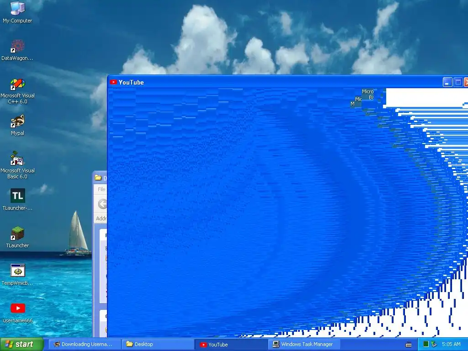The image size is (468, 351).
Task: Click the 5:05 AM system clock
Action: click(451, 345)
